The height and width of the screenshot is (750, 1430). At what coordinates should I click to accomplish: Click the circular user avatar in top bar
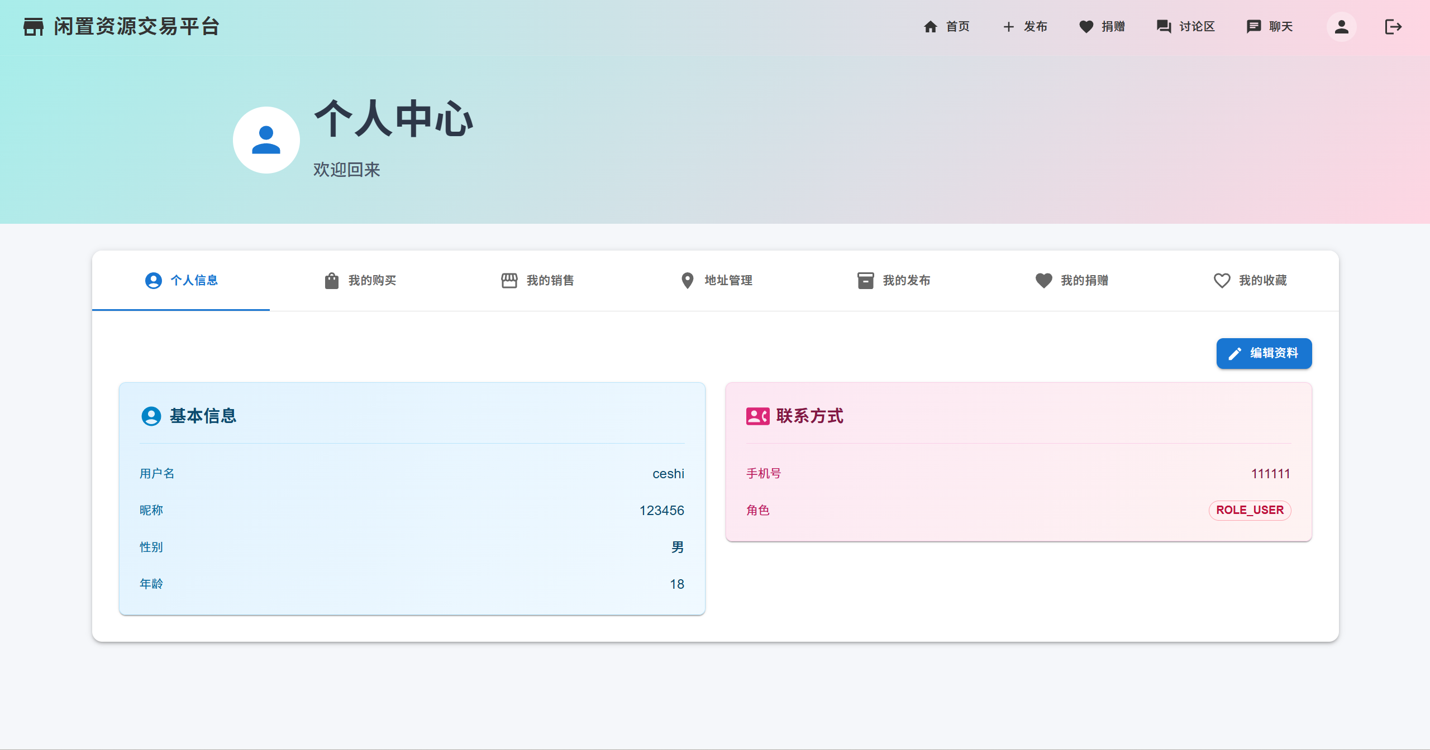coord(1342,26)
